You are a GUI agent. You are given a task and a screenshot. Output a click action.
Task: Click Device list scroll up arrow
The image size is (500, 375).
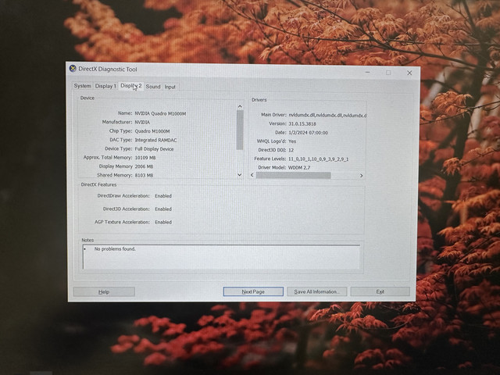pyautogui.click(x=240, y=106)
